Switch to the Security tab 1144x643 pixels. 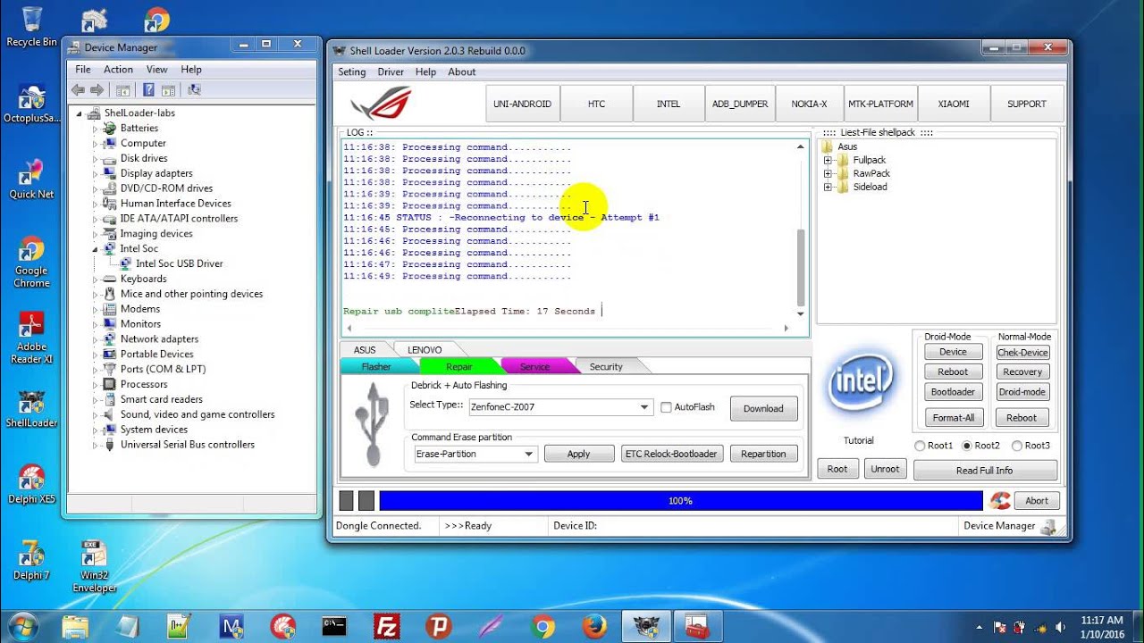[606, 367]
